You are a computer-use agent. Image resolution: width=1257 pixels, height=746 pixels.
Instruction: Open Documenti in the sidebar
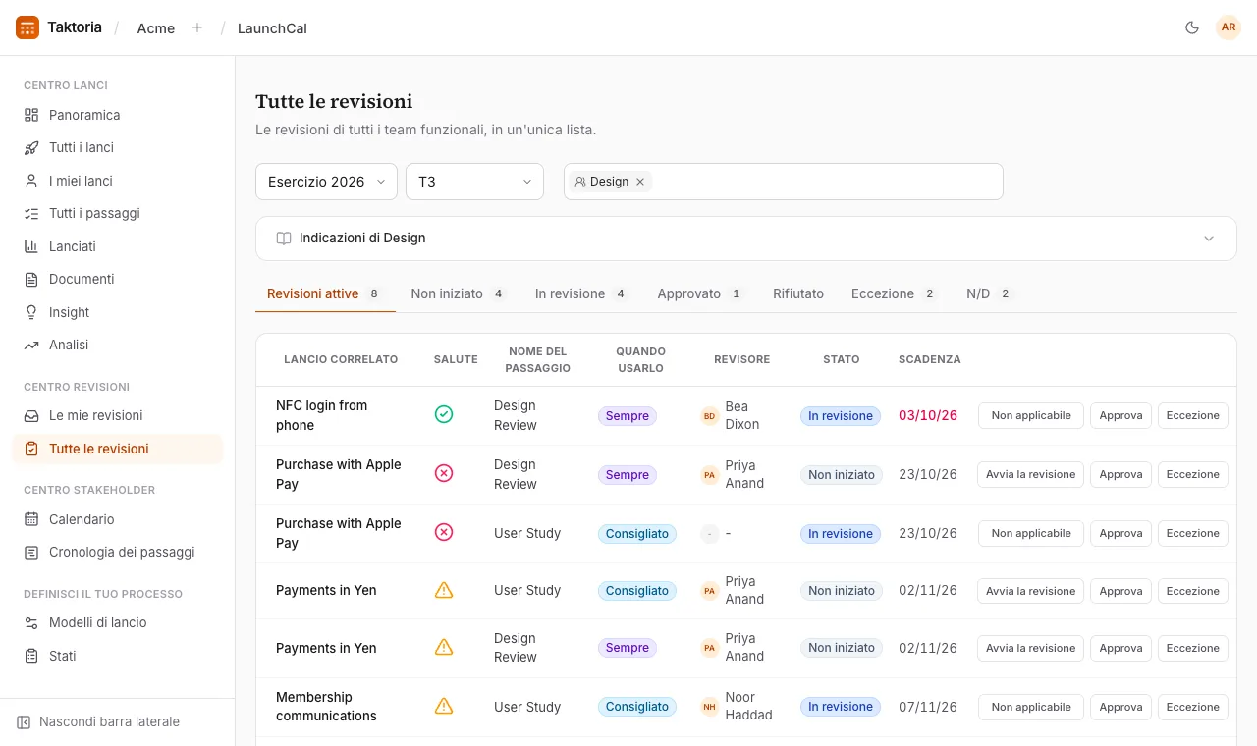[x=118, y=279]
